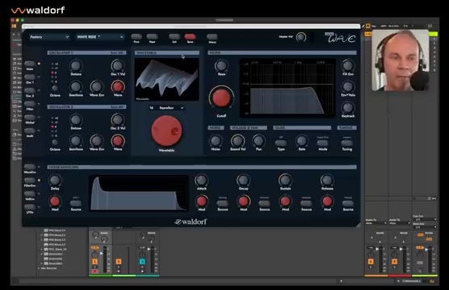This screenshot has height=290, width=449.
Task: Select the Filter page tab
Action: (30, 104)
